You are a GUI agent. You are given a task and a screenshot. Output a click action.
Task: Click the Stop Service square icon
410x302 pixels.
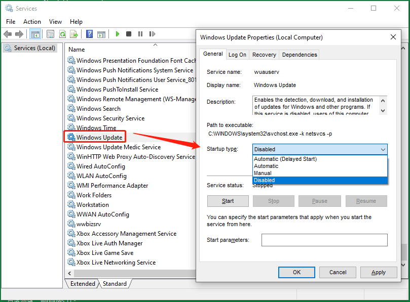tap(129, 34)
